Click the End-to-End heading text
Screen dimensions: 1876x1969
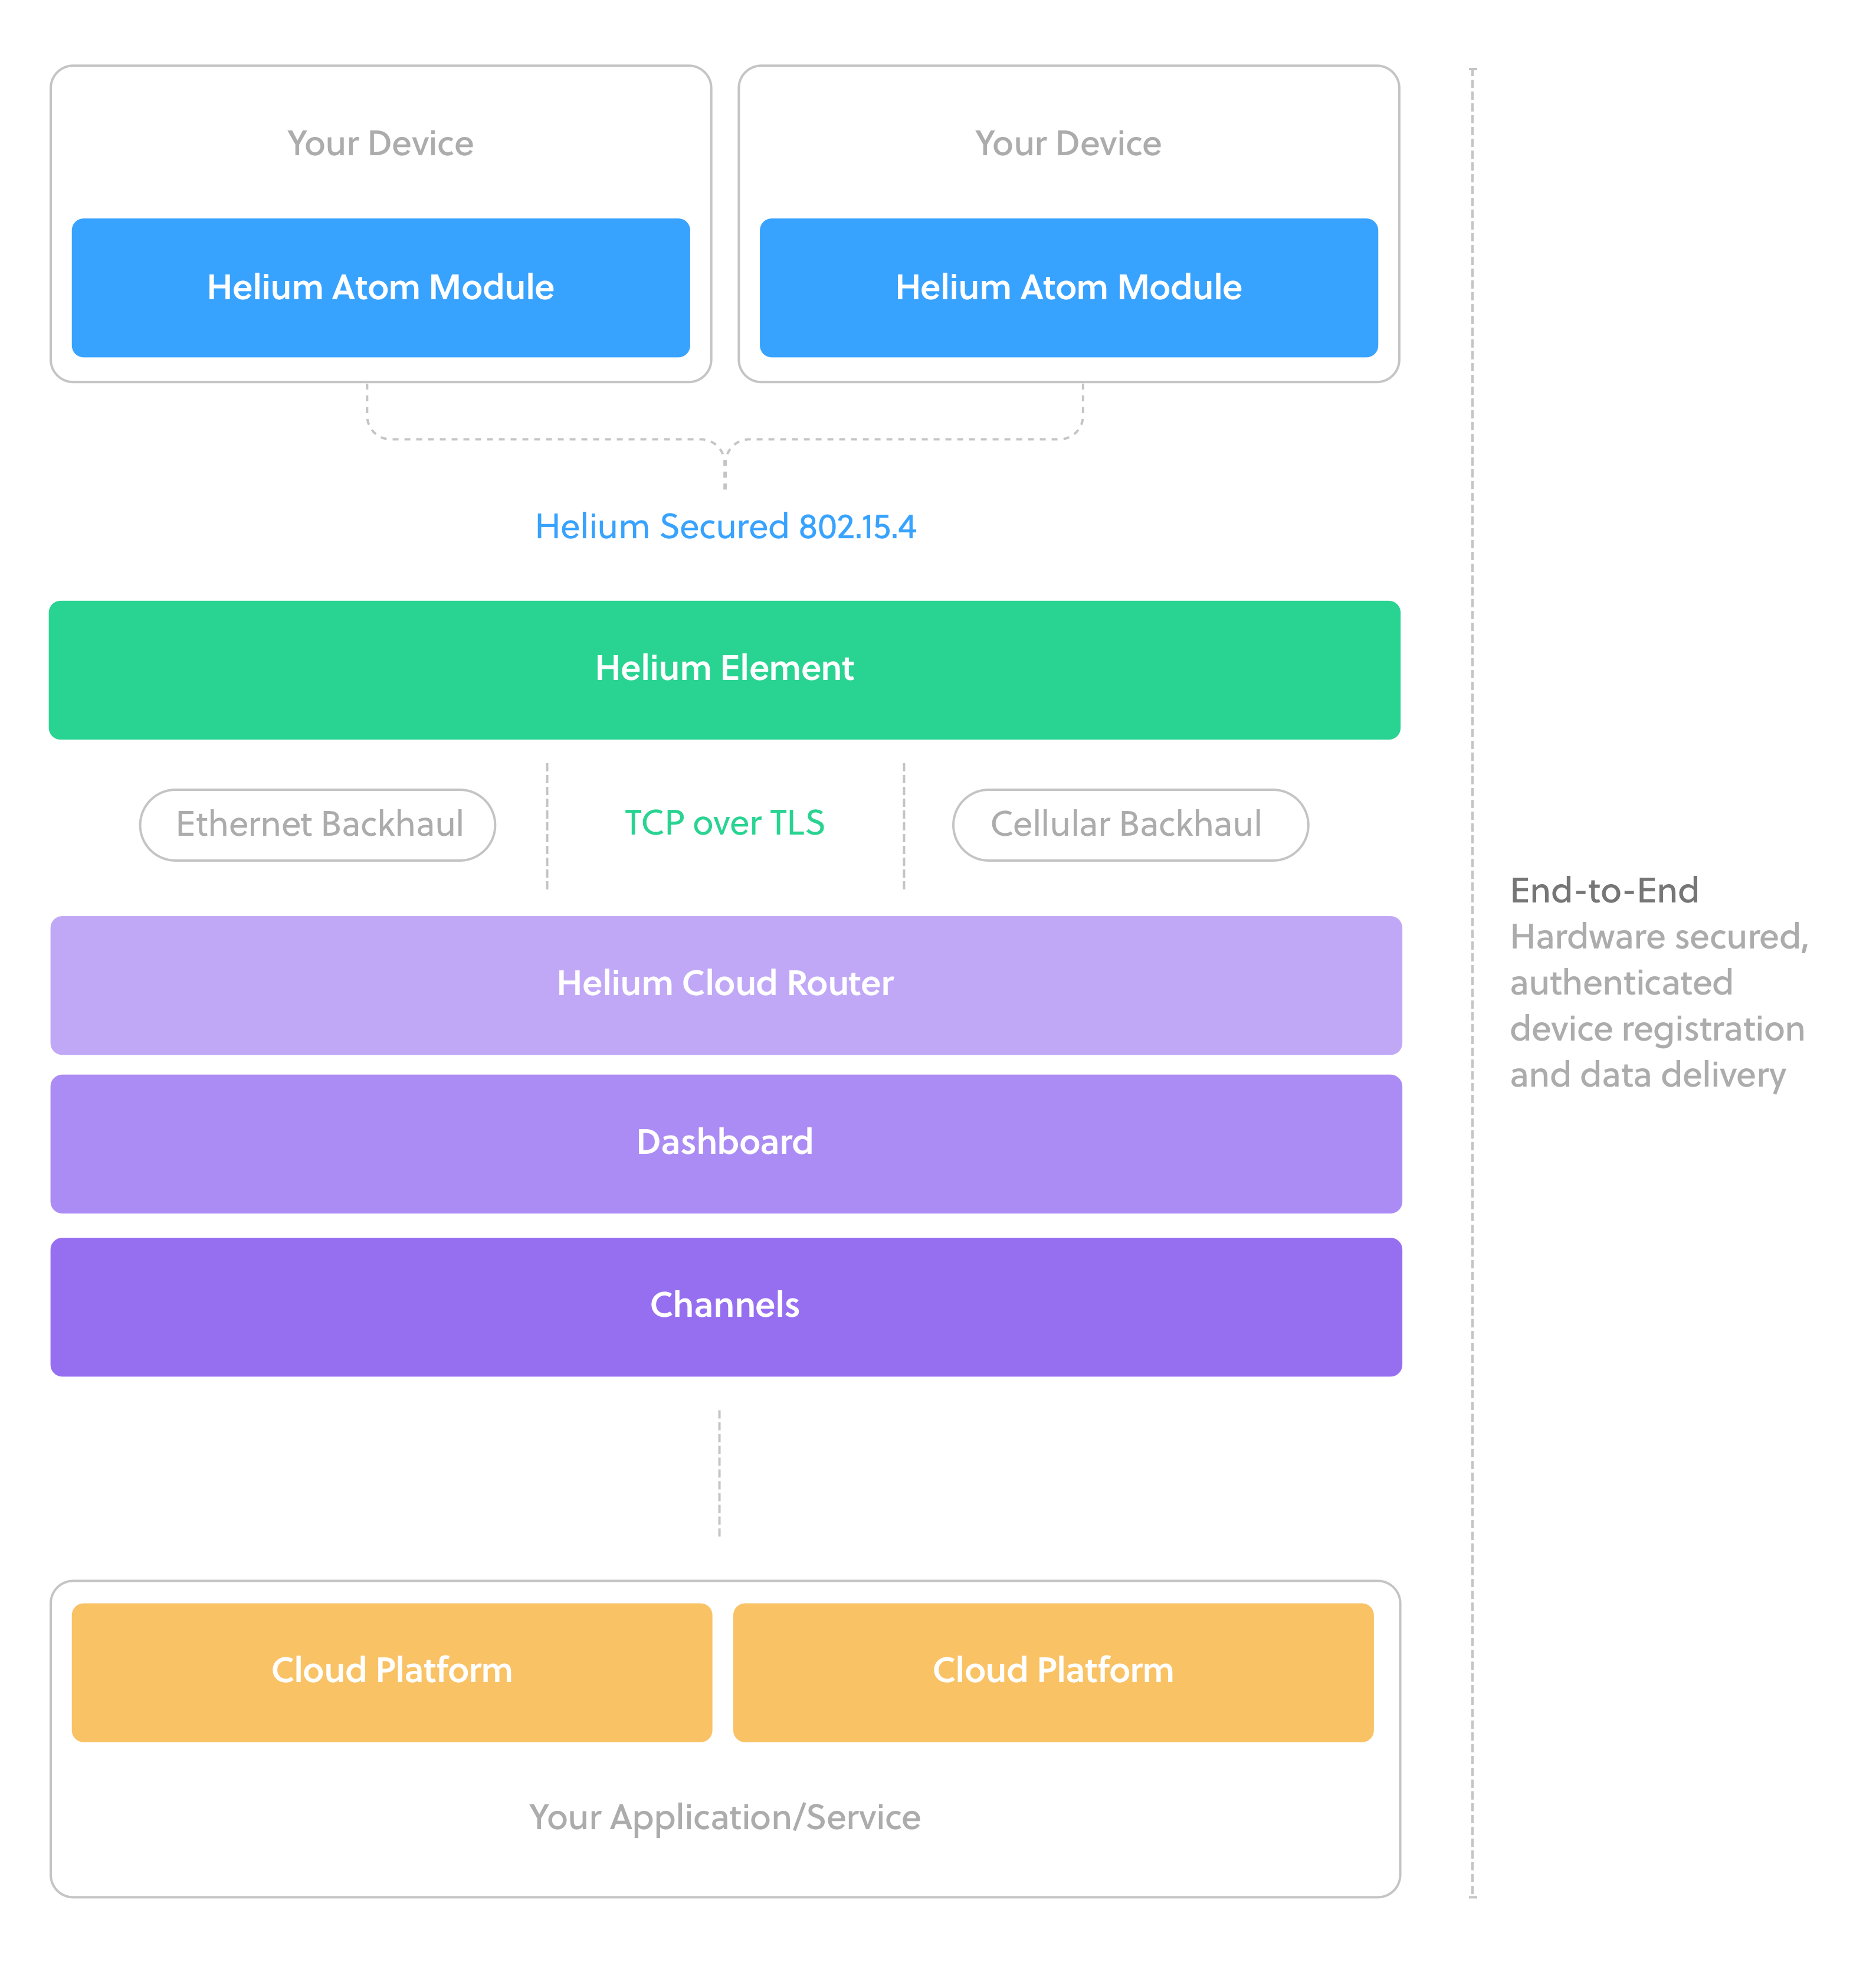click(x=1604, y=891)
